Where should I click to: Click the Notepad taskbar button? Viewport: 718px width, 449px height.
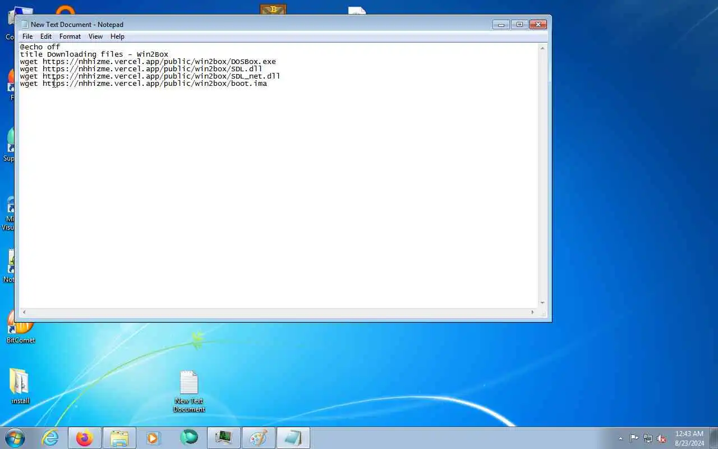coord(293,438)
